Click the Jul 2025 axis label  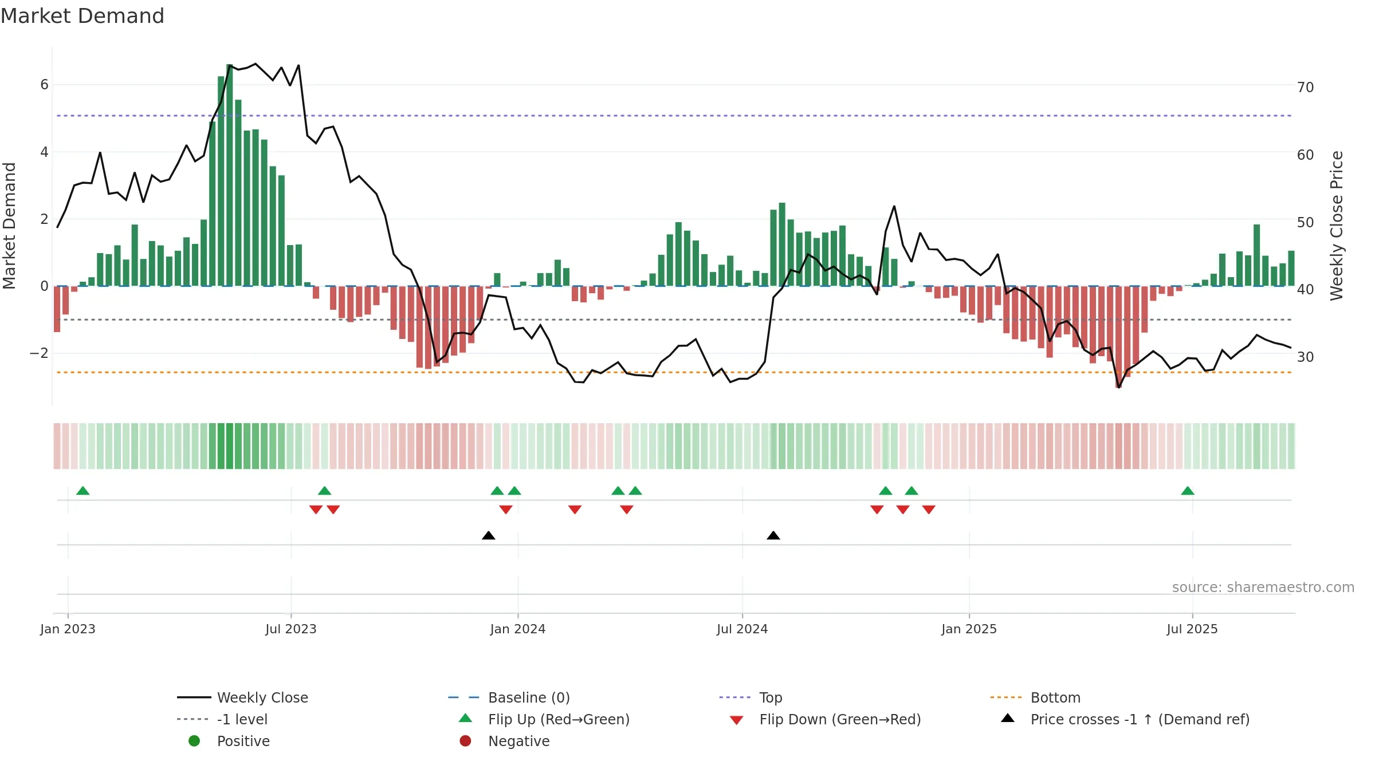click(x=1192, y=629)
